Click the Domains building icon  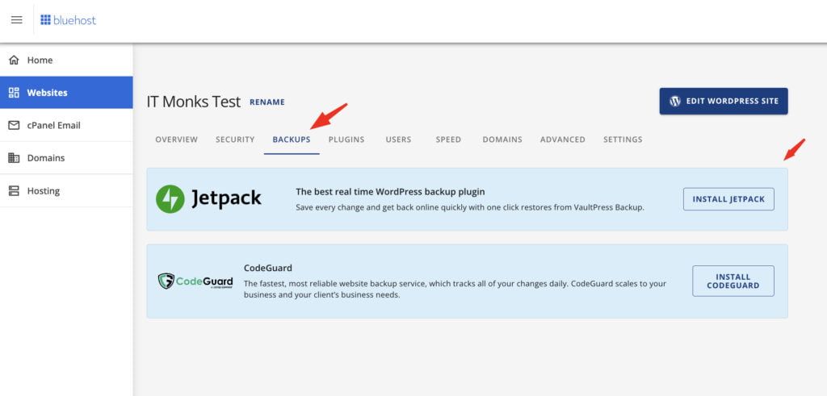[15, 158]
